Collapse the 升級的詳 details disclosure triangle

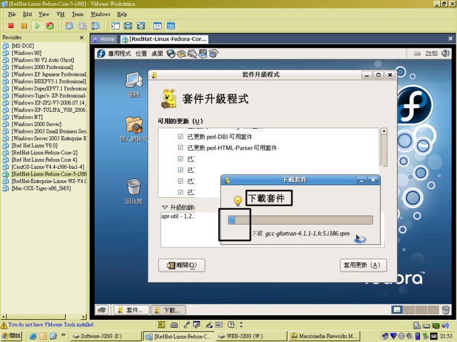coord(165,207)
